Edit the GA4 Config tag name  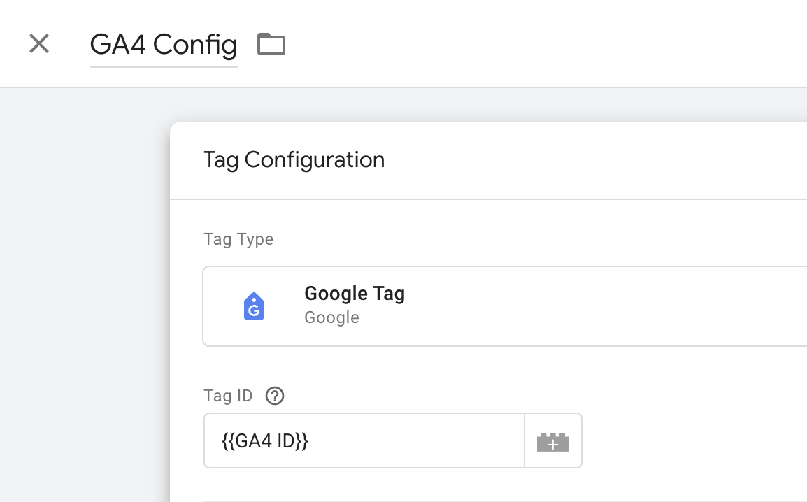tap(163, 45)
